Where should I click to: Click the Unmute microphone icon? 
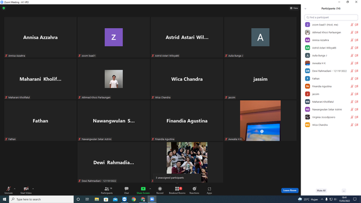(8, 189)
